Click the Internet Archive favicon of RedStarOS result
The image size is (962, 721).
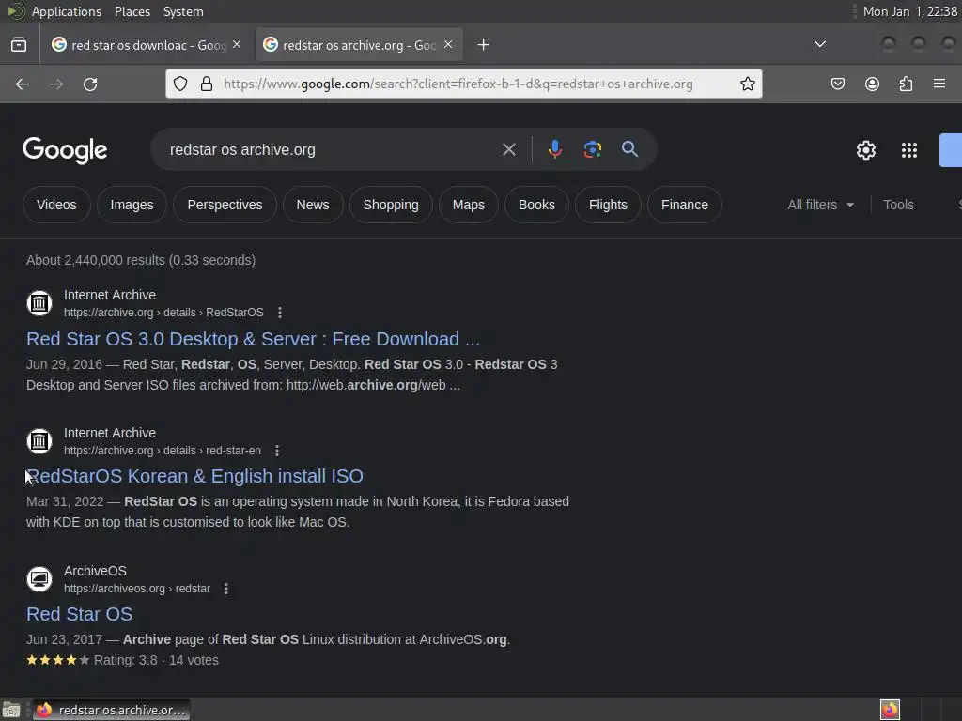click(x=39, y=303)
